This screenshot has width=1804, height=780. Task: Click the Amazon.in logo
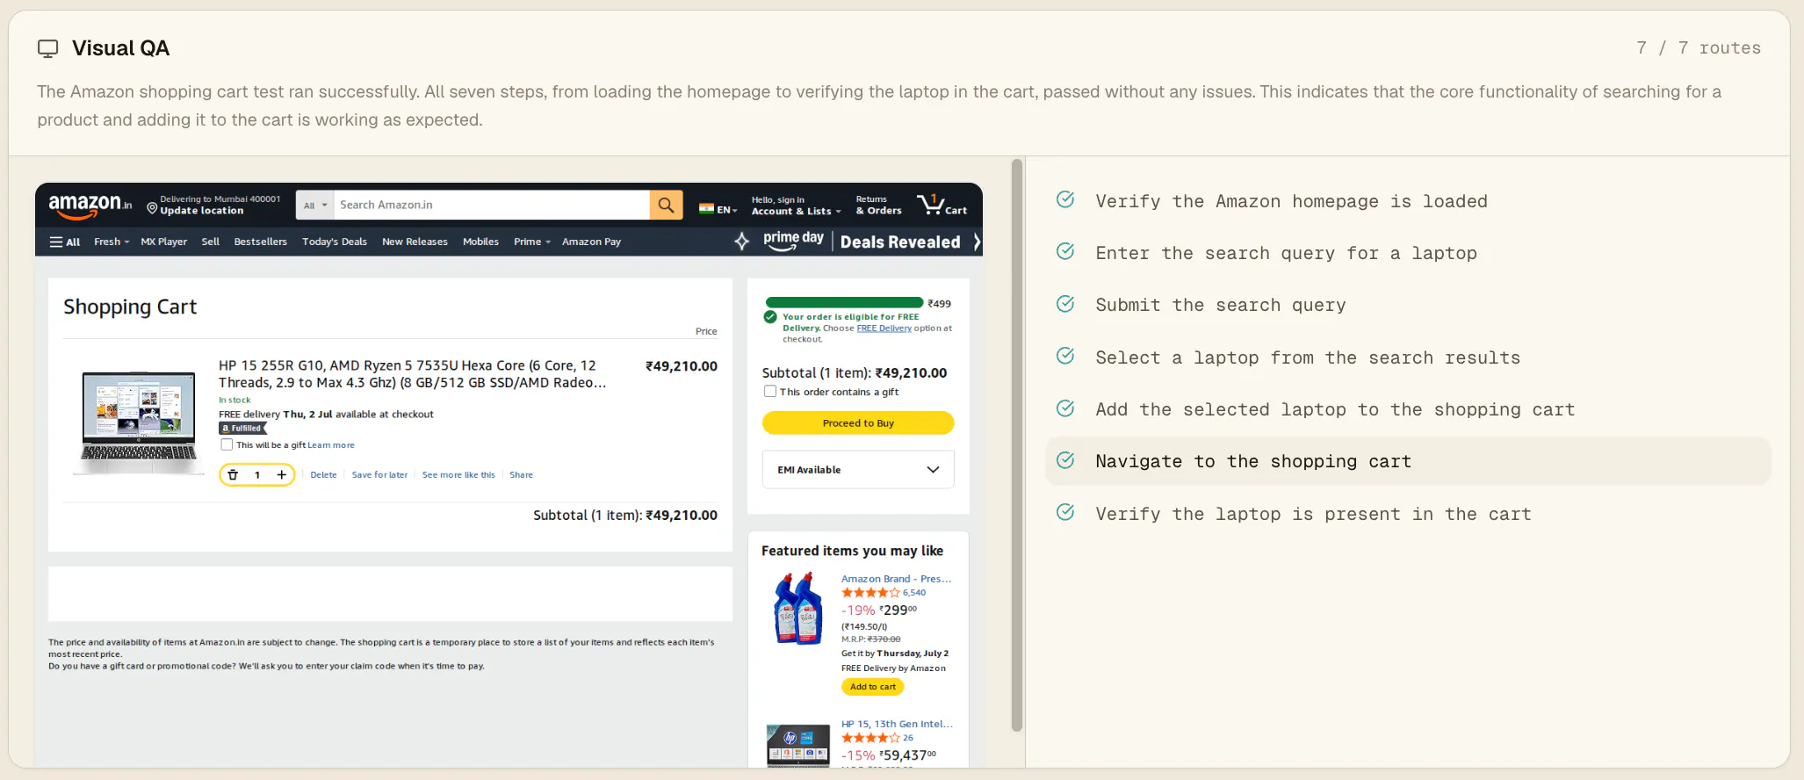(x=90, y=206)
